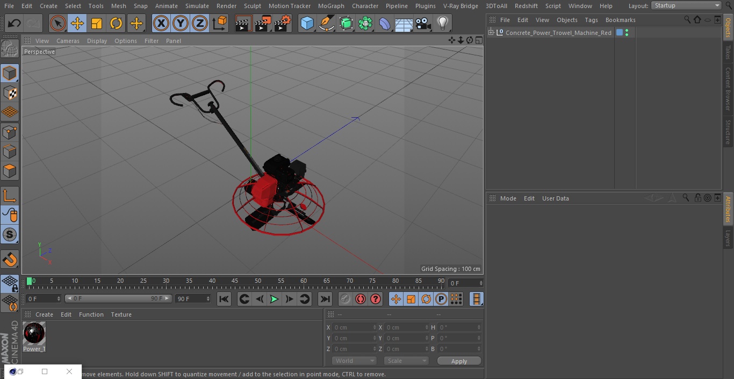Activate the Scale tool
The height and width of the screenshot is (379, 734).
97,23
